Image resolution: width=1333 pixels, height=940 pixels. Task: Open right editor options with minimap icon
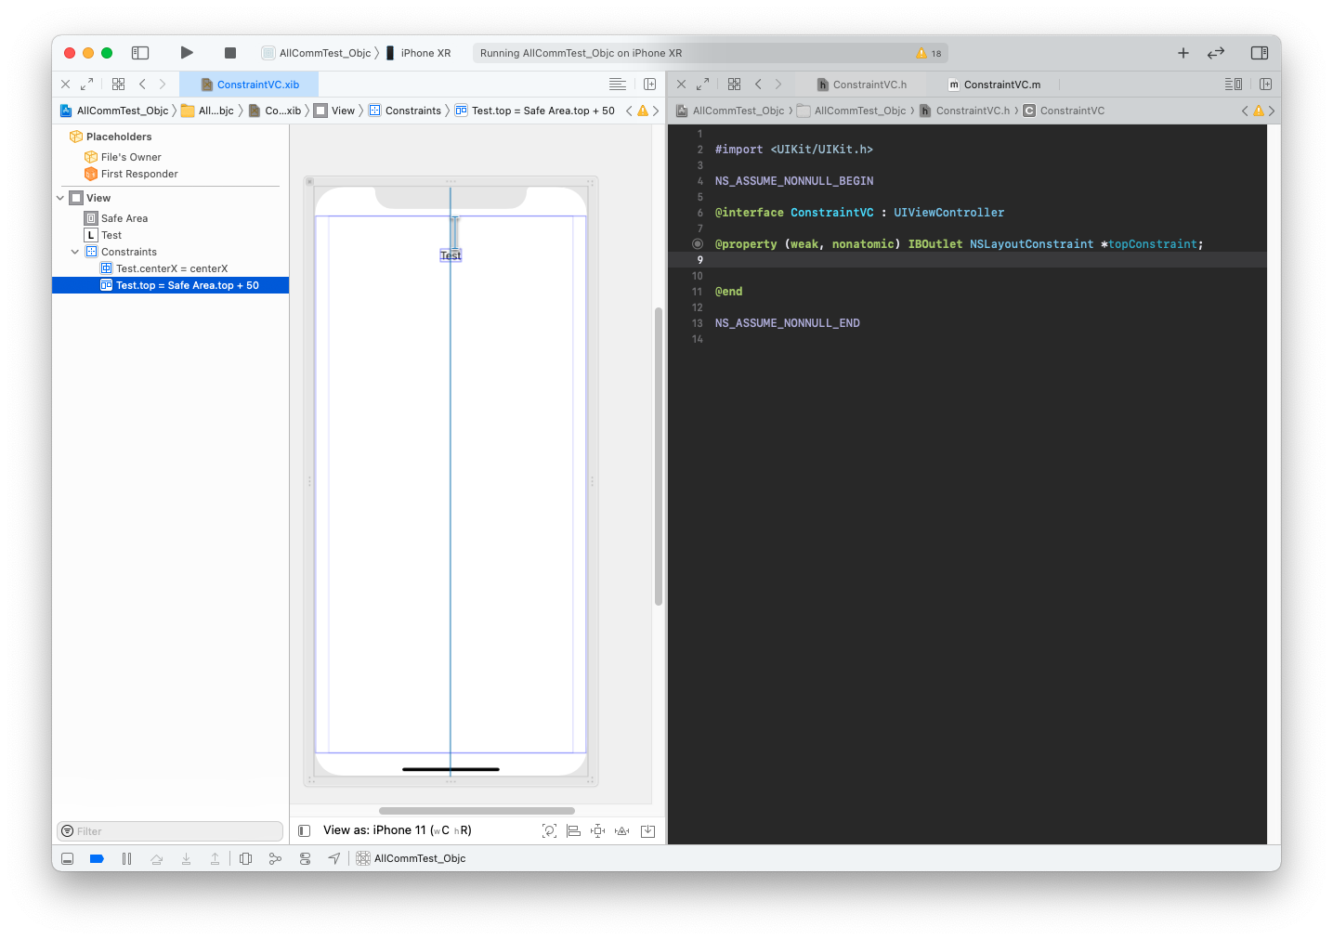point(1234,84)
